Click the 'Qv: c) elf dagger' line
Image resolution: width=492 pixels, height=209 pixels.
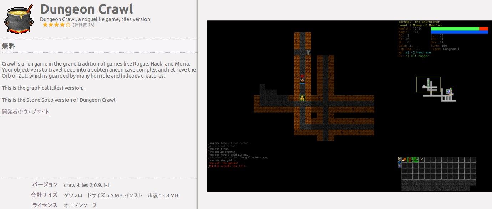[x=414, y=56]
